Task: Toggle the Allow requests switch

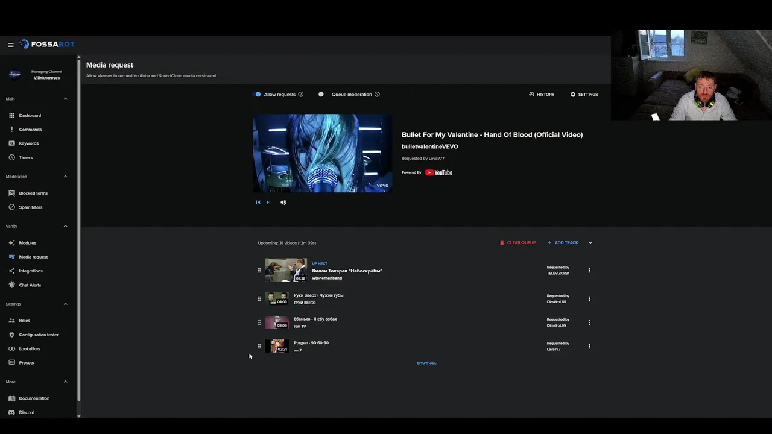Action: click(257, 94)
